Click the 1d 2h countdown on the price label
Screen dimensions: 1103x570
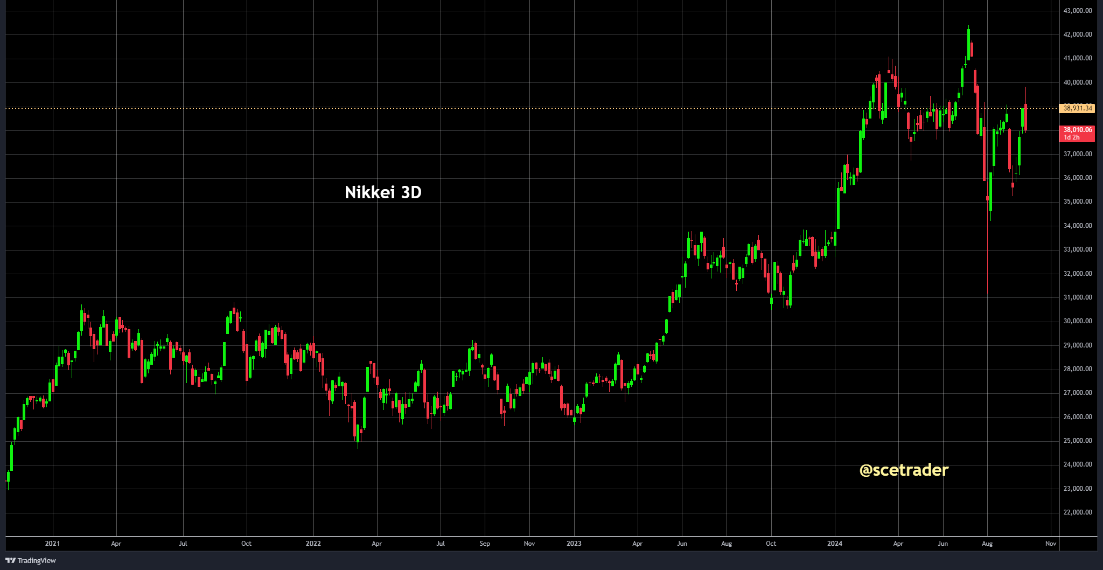(1072, 137)
